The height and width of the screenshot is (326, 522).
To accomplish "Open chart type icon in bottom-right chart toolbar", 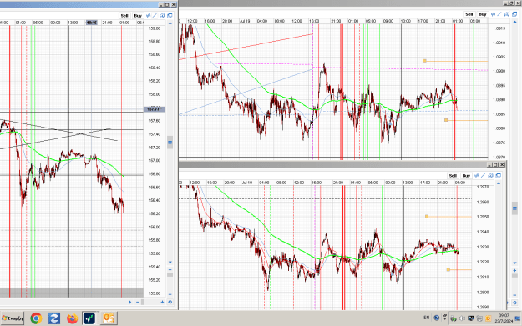I will pos(491,175).
